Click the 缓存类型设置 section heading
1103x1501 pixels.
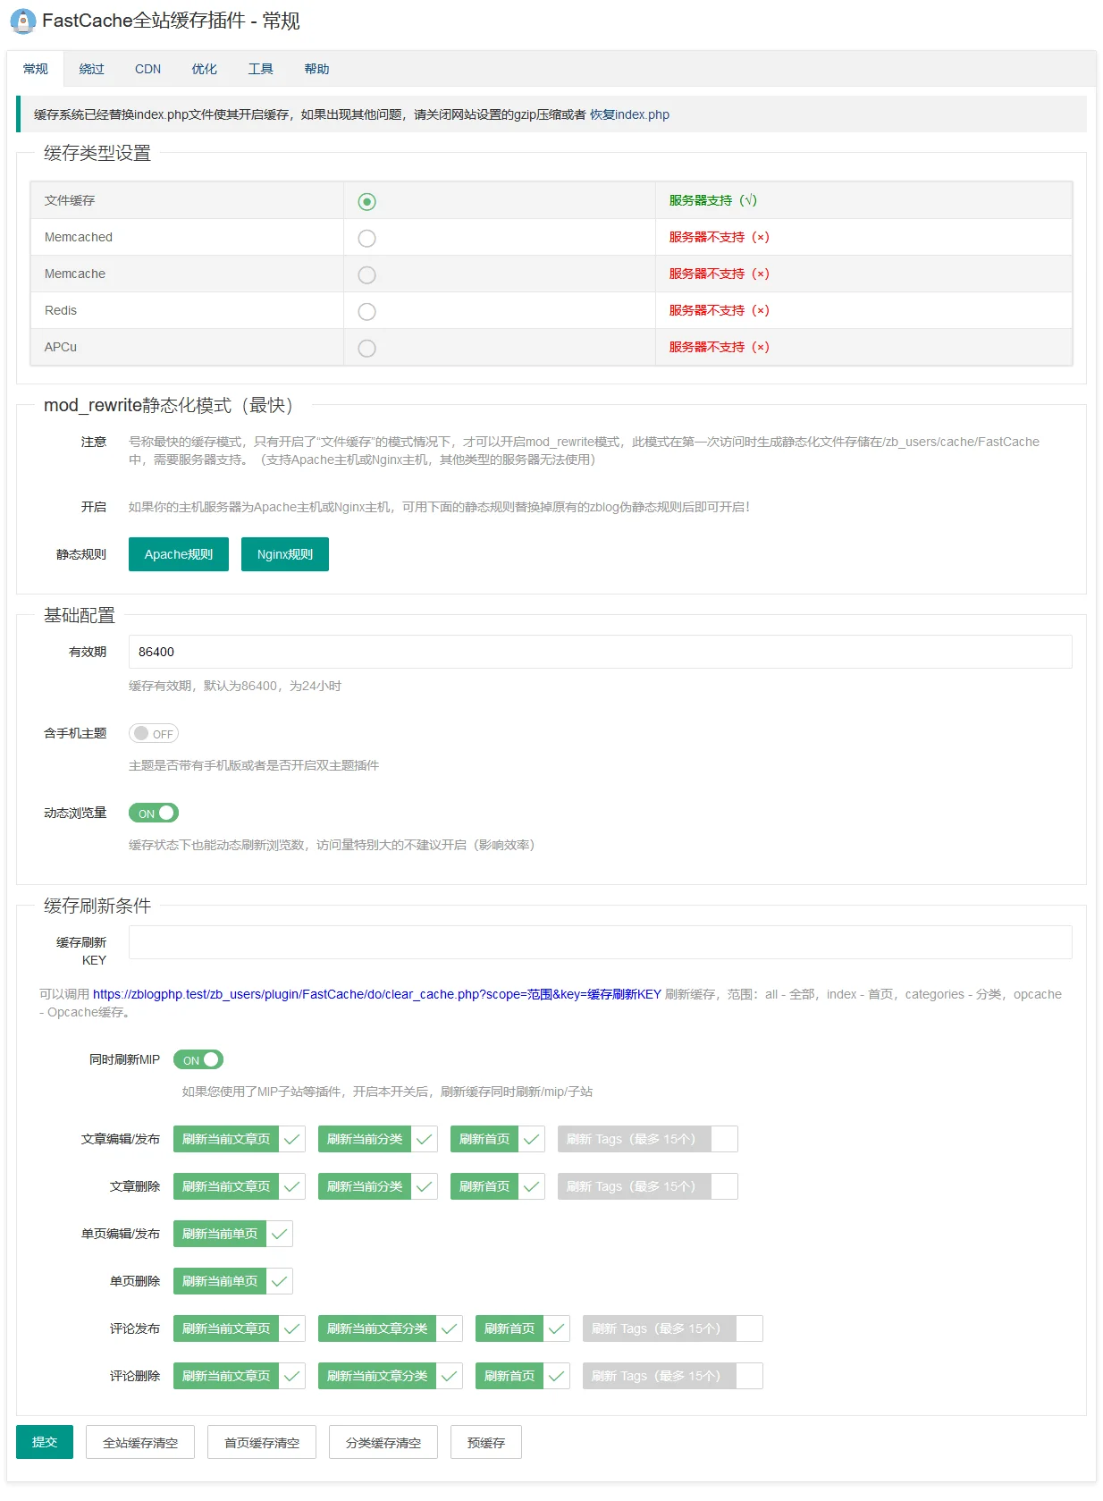tap(97, 153)
